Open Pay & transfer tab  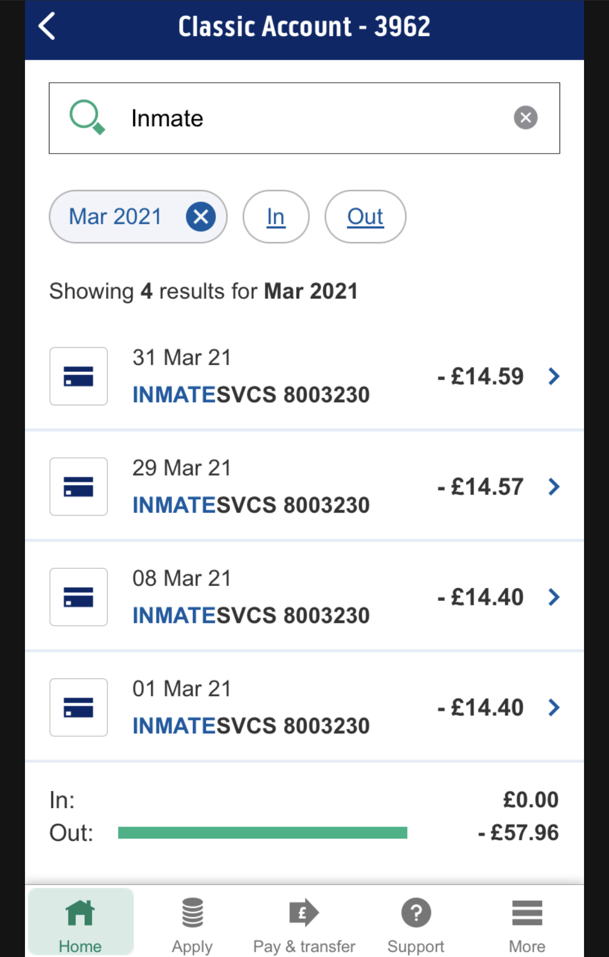pyautogui.click(x=304, y=923)
